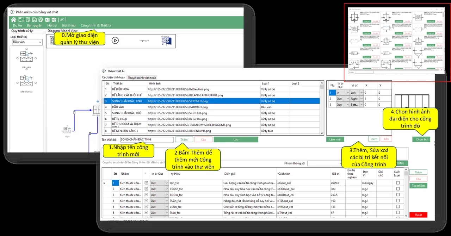Click Thêm button next to the Tên thiết bị field
Viewport: 451px width, 236px height.
coord(184,139)
